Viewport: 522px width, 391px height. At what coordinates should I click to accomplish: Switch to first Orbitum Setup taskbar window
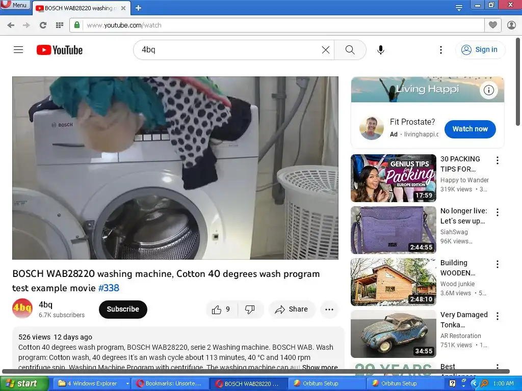click(x=327, y=383)
